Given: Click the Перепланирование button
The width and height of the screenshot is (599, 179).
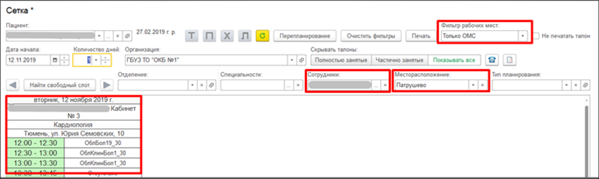Looking at the screenshot, I should (x=305, y=36).
